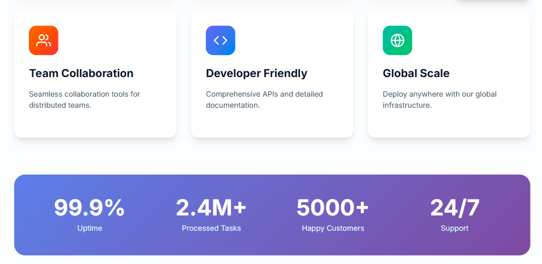Select the Developer Friendly heading

(256, 73)
